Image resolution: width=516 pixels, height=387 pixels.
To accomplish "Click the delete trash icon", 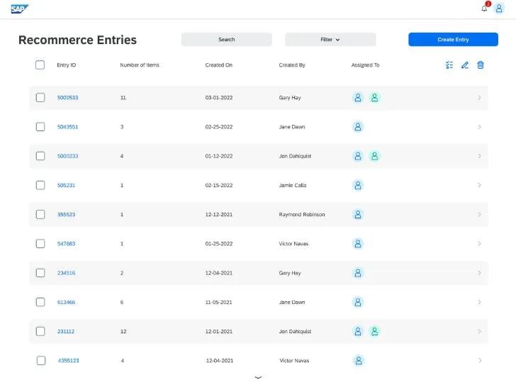I will [x=481, y=65].
